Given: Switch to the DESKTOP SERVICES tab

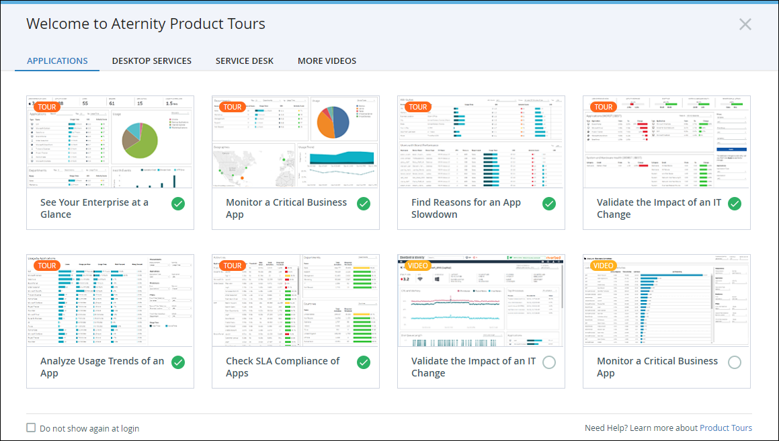Looking at the screenshot, I should click(151, 61).
